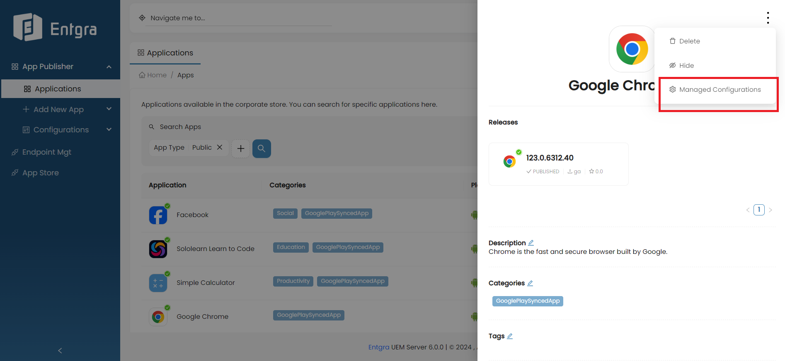Open the Simple Calculator row

click(x=310, y=283)
